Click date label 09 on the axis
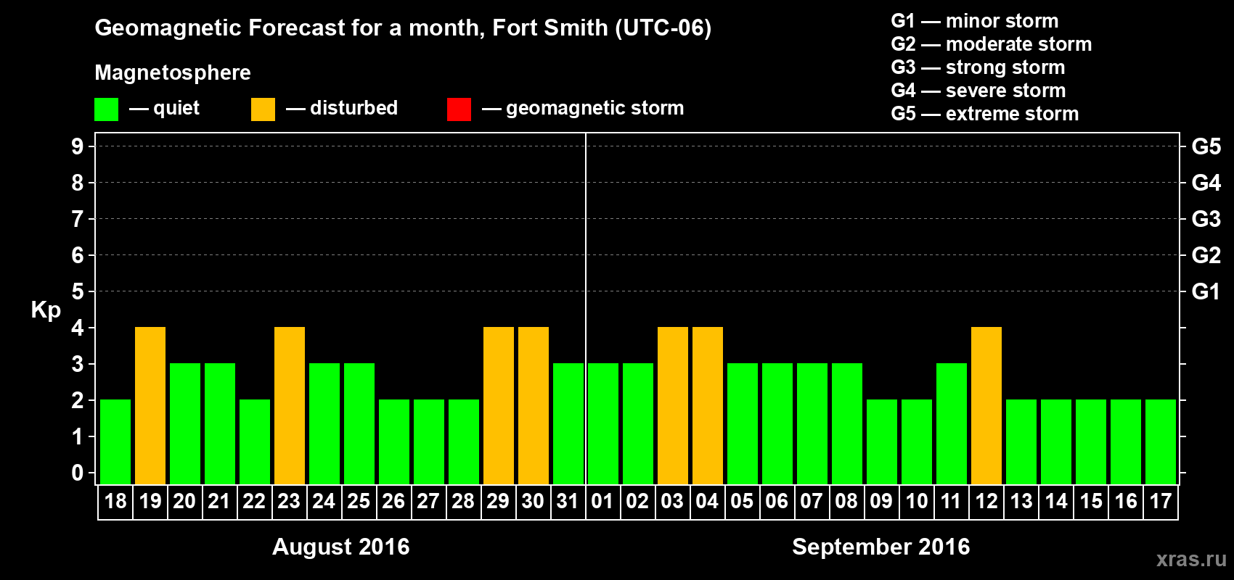This screenshot has height=580, width=1234. click(881, 502)
